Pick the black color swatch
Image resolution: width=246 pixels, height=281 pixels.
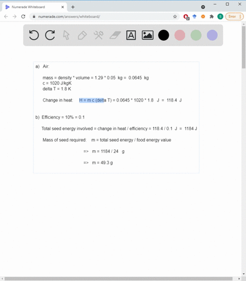pyautogui.click(x=163, y=35)
